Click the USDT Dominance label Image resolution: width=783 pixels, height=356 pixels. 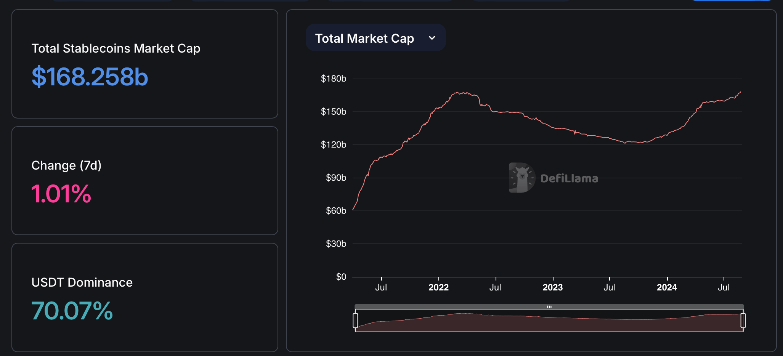coord(82,282)
